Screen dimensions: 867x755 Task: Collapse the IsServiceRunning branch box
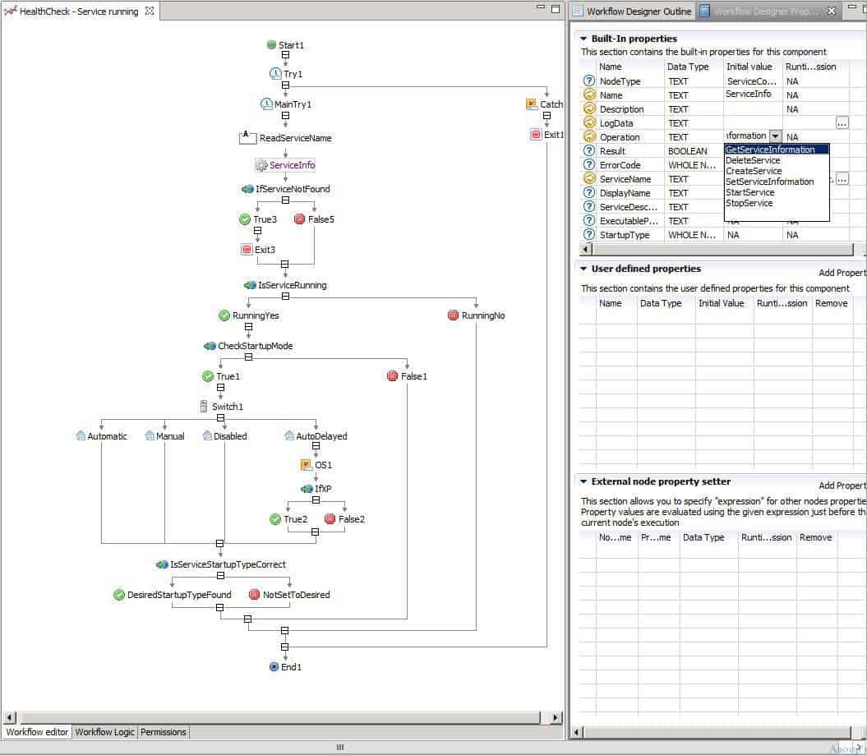point(285,297)
